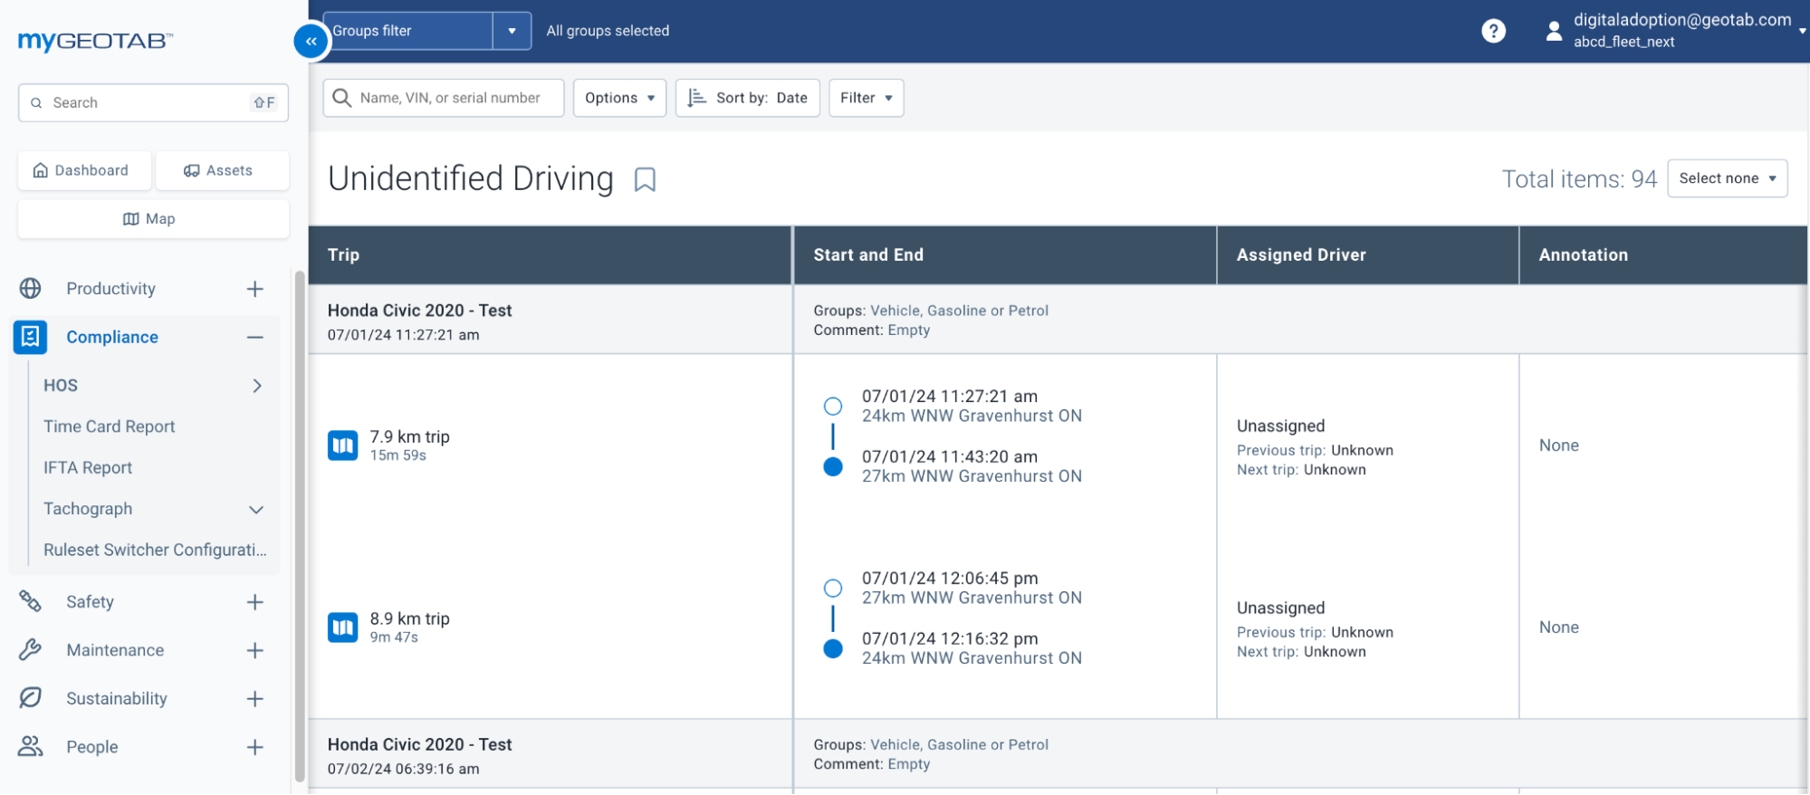Change Sort by Date setting
Image resolution: width=1810 pixels, height=795 pixels.
tap(747, 98)
